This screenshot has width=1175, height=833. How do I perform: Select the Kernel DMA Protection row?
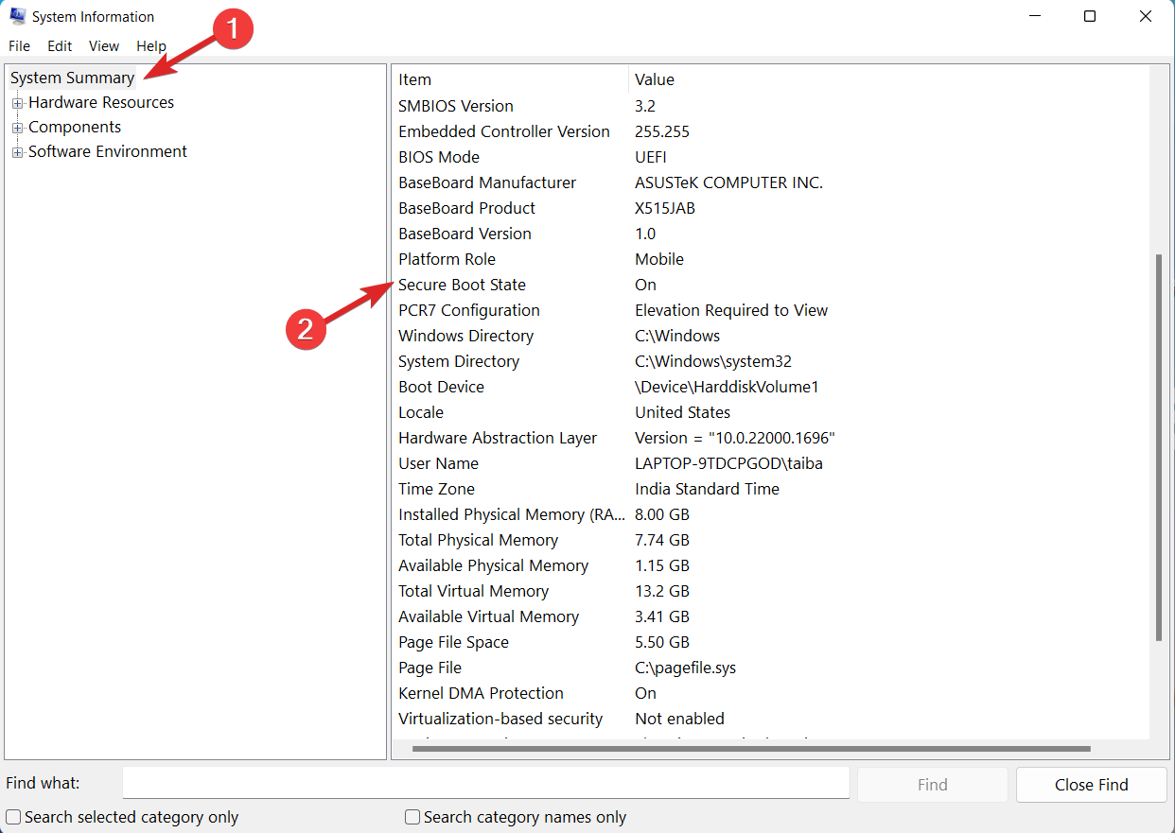771,693
